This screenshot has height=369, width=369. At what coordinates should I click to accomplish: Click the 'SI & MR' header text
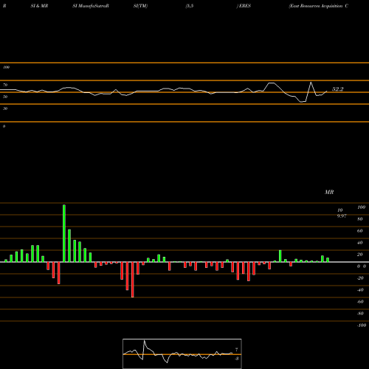click(x=39, y=6)
